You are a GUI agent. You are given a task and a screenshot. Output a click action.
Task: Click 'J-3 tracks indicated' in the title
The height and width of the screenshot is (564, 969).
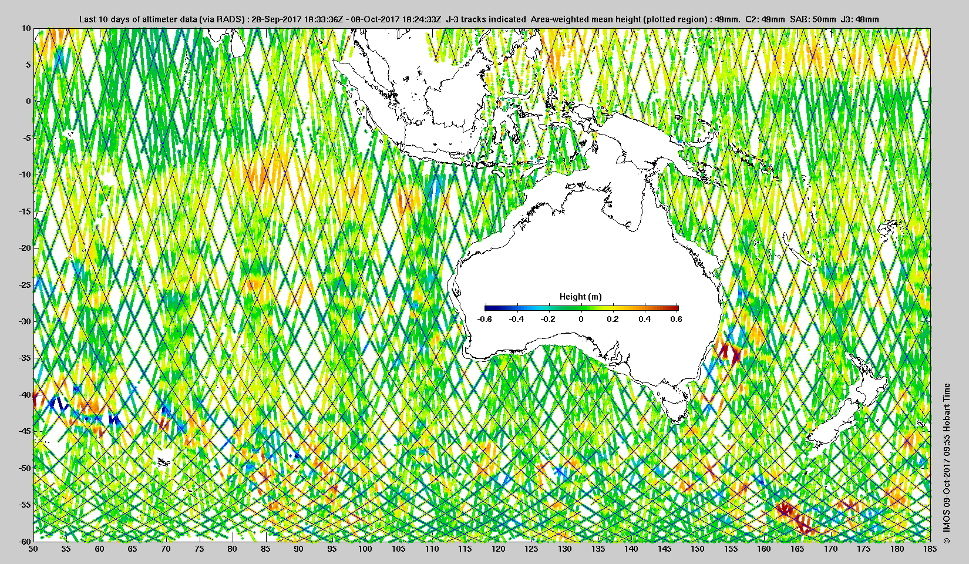(x=486, y=19)
